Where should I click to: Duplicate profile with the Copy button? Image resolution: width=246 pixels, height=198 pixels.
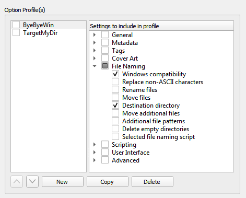pyautogui.click(x=108, y=182)
